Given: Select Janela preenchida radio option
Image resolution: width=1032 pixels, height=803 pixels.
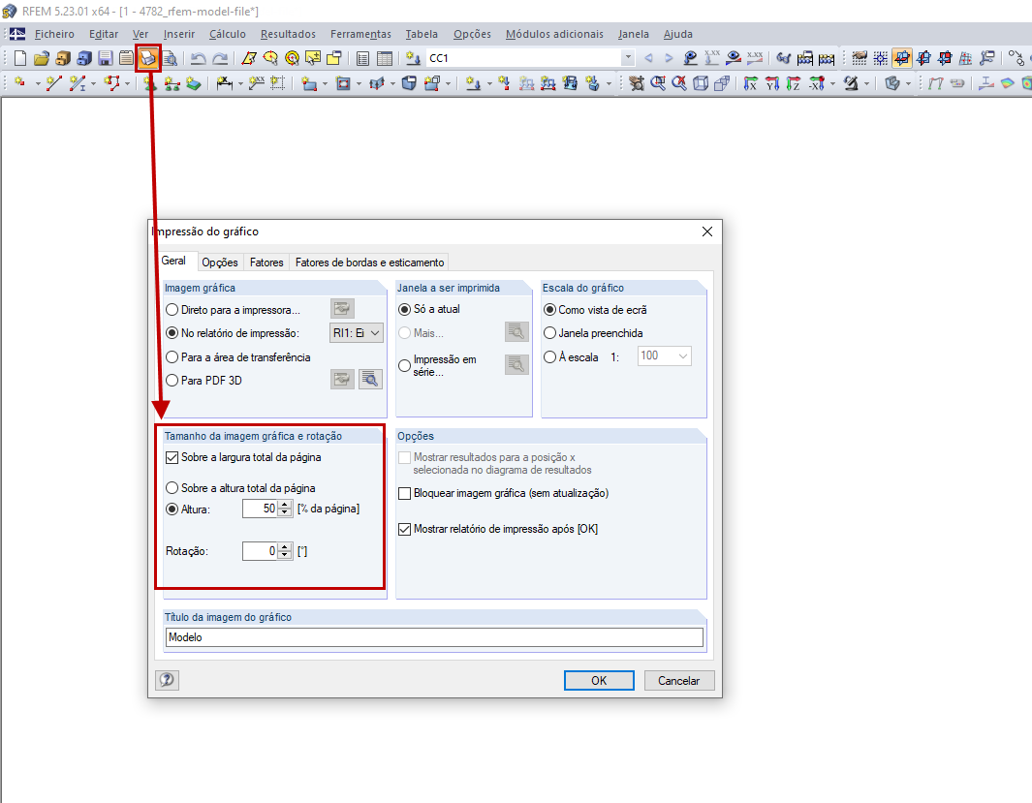Looking at the screenshot, I should [x=549, y=333].
